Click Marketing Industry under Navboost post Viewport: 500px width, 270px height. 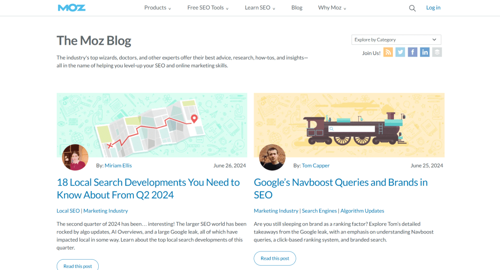click(x=276, y=211)
